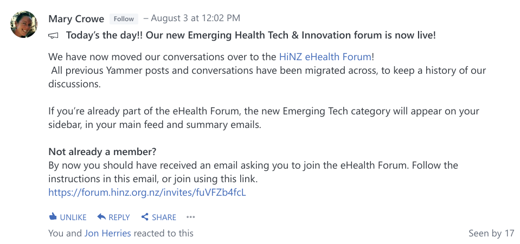Click the thumbs-up icon beside UNLIKE
Screen dimensions: 520x244
tap(53, 217)
